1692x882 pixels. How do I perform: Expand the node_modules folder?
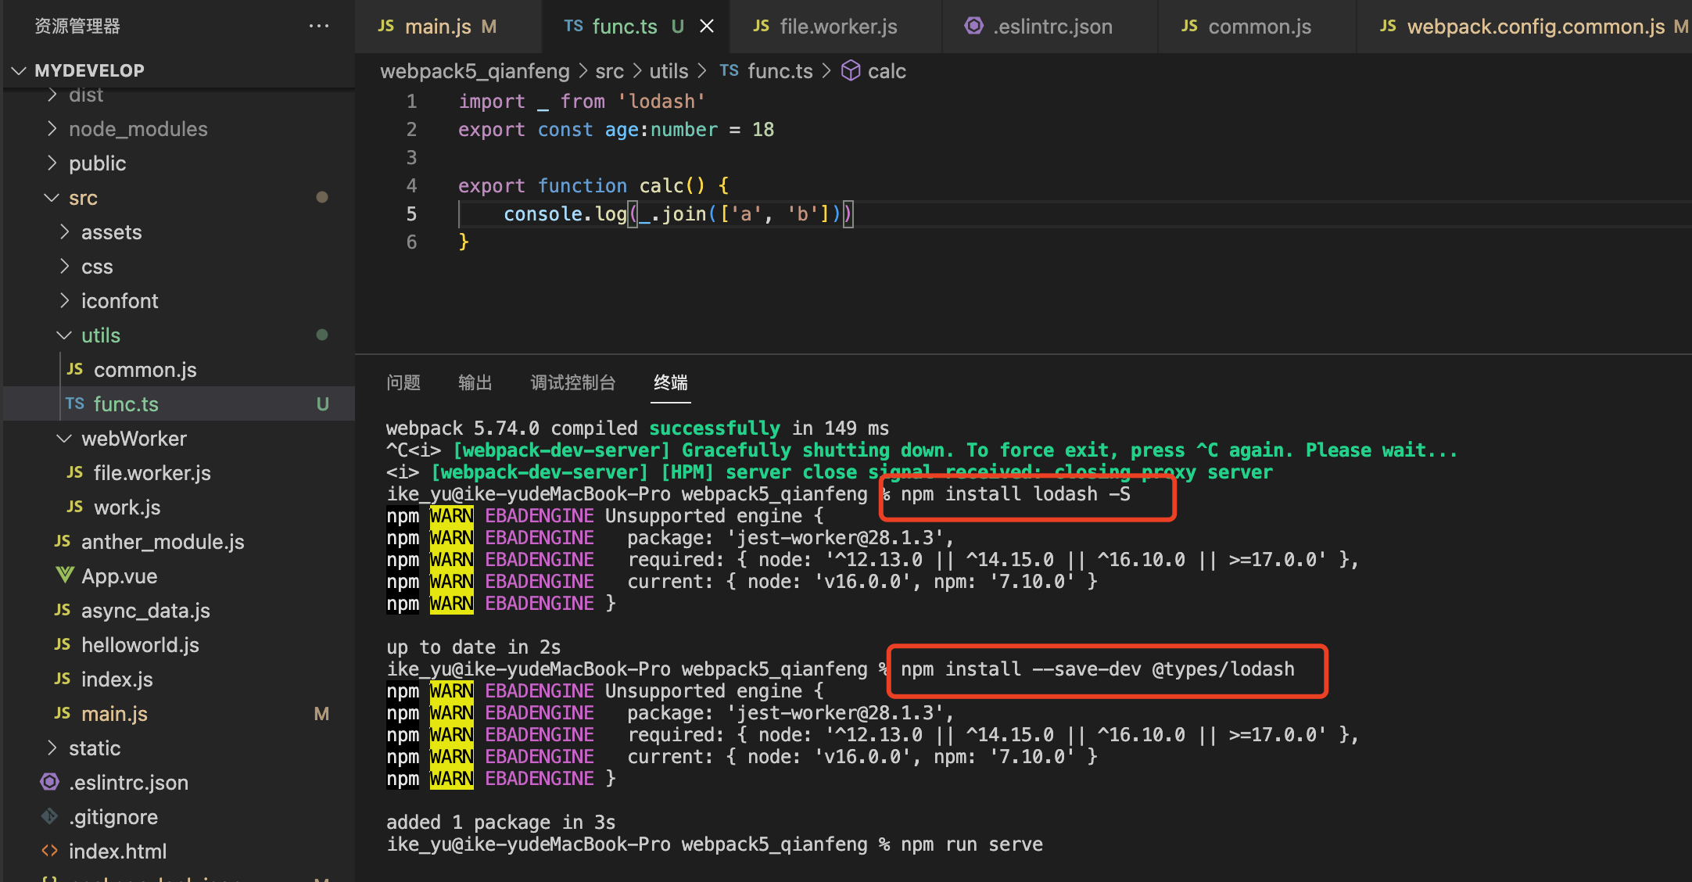pyautogui.click(x=52, y=128)
